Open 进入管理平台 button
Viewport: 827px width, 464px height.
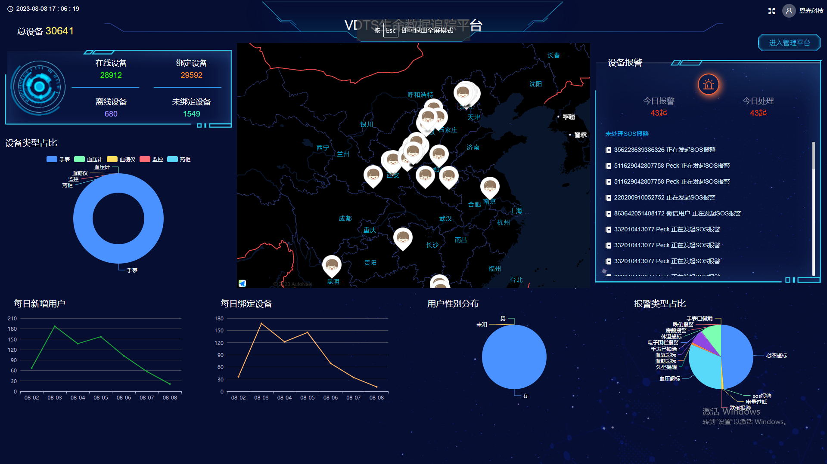789,43
